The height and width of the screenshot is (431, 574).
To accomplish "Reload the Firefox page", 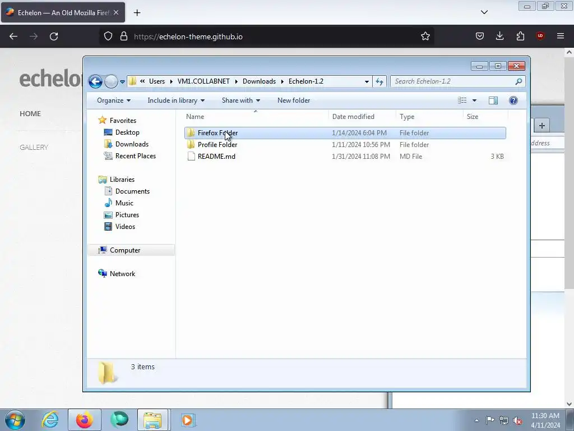I will (54, 36).
